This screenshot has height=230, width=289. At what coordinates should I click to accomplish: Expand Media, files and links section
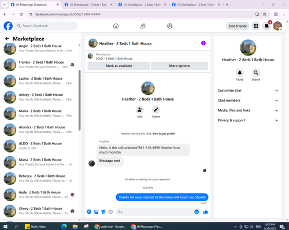click(x=248, y=110)
